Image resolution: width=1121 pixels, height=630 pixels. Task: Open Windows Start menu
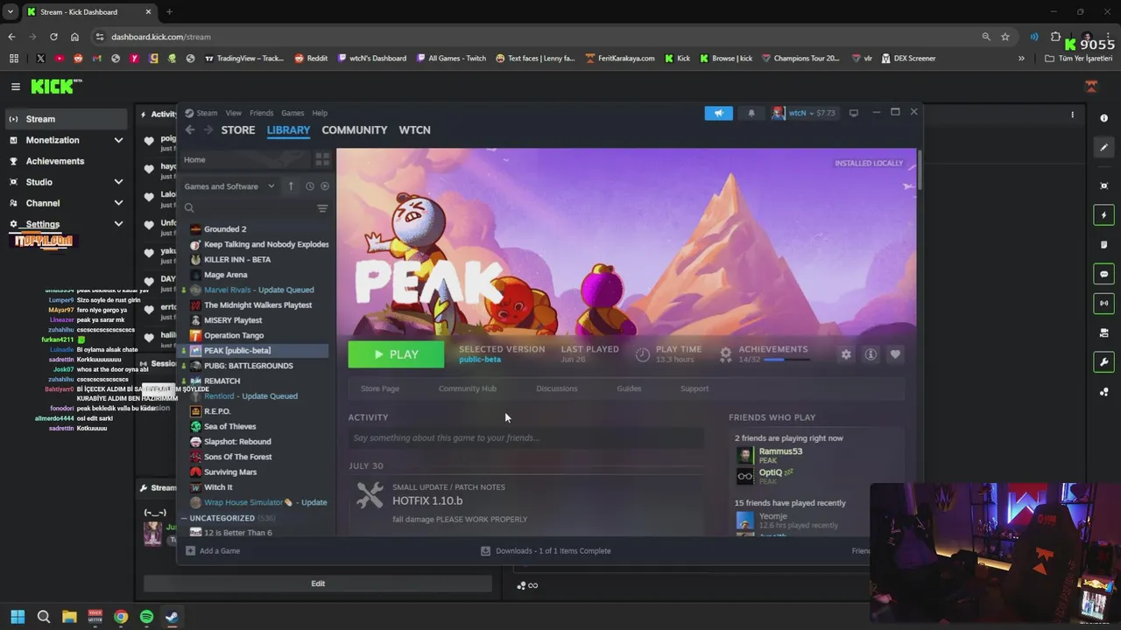tap(18, 617)
